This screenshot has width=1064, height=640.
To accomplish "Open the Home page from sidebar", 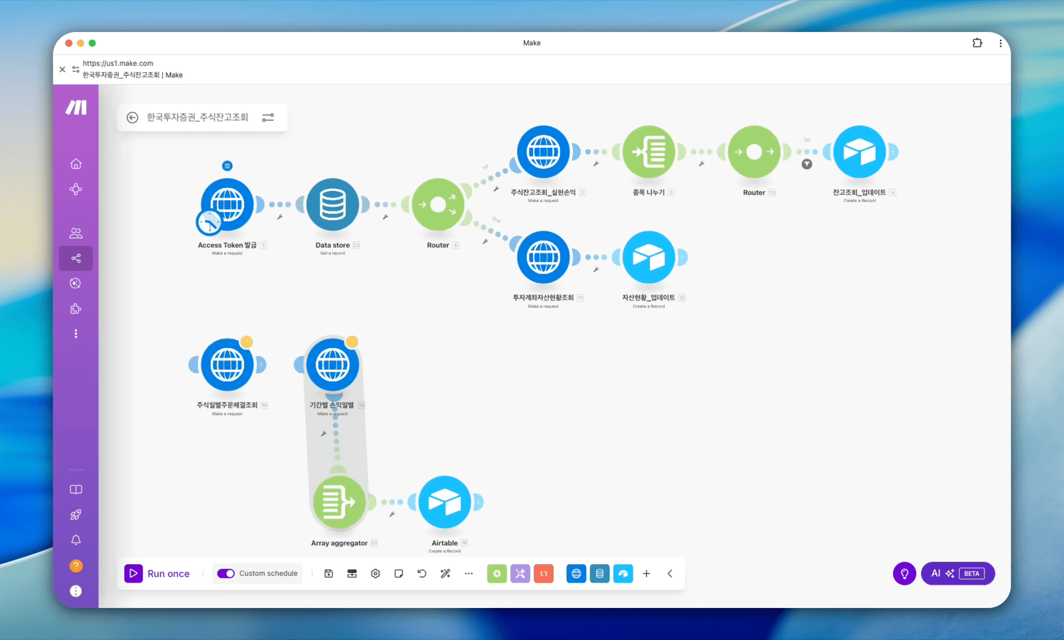I will (x=76, y=164).
